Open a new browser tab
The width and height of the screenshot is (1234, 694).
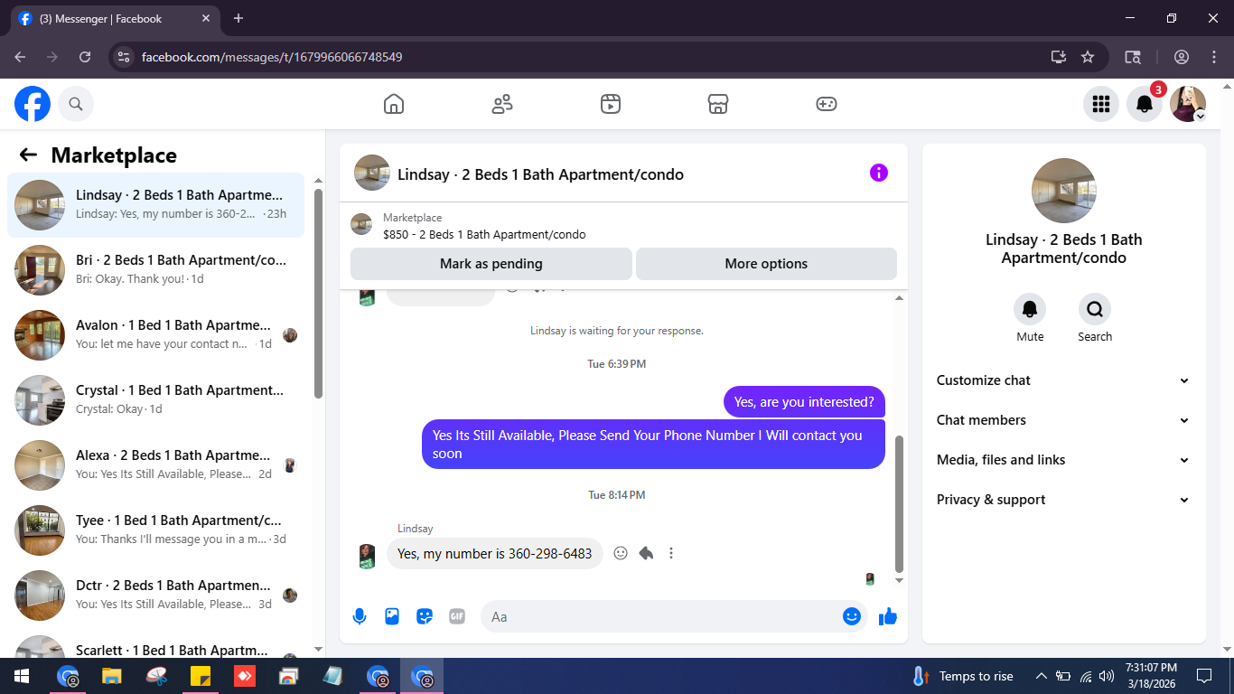pos(238,18)
